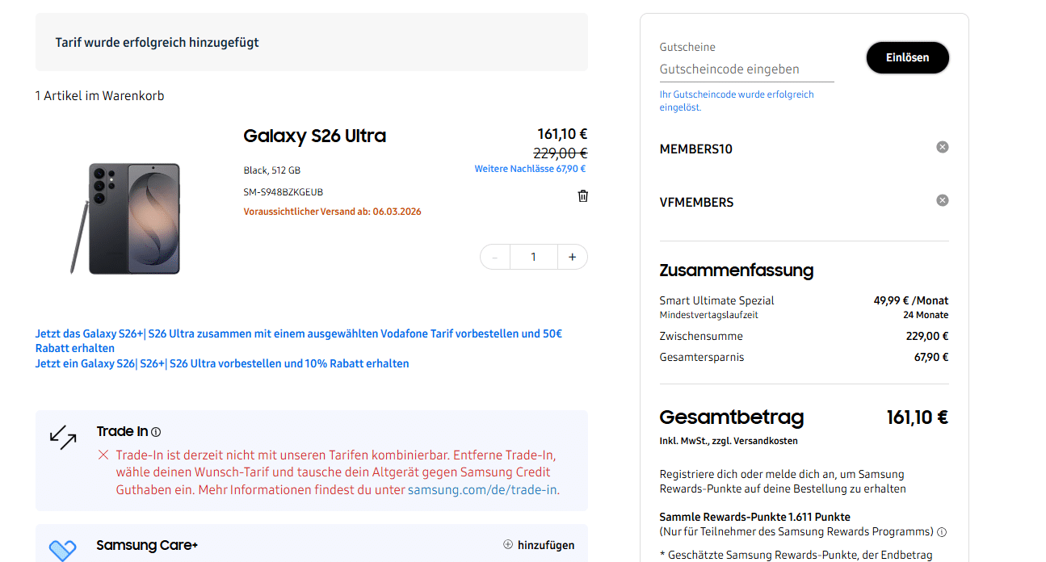Image resolution: width=1046 pixels, height=562 pixels.
Task: Decrease quantity with the minus stepper
Action: [494, 256]
